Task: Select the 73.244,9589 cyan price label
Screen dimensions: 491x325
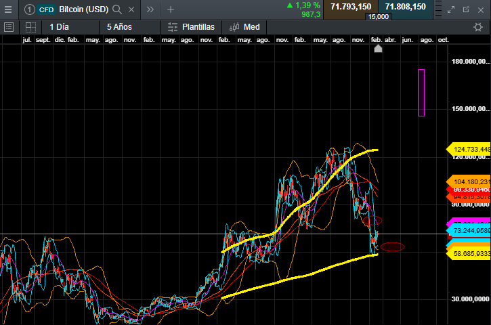Action: (469, 231)
